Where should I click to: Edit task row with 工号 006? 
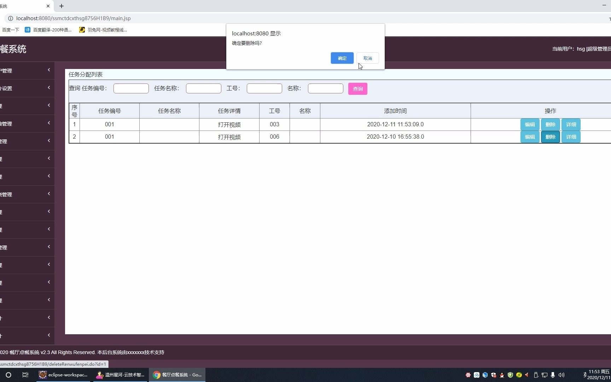point(530,137)
